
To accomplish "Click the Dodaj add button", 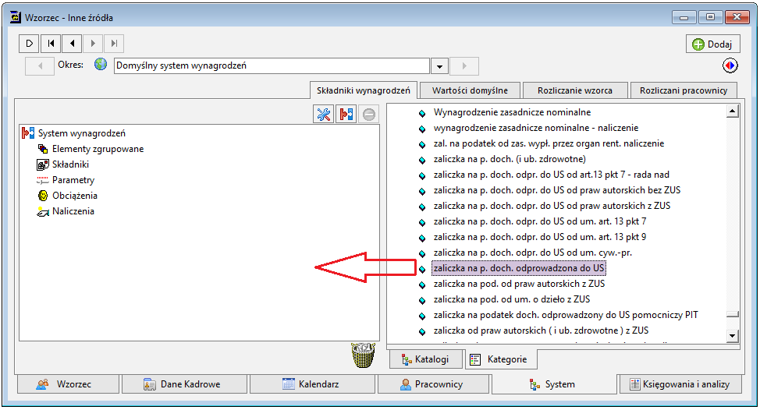I will point(712,44).
